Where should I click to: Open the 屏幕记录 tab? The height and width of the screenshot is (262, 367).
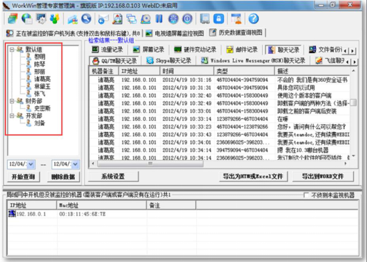pyautogui.click(x=149, y=50)
